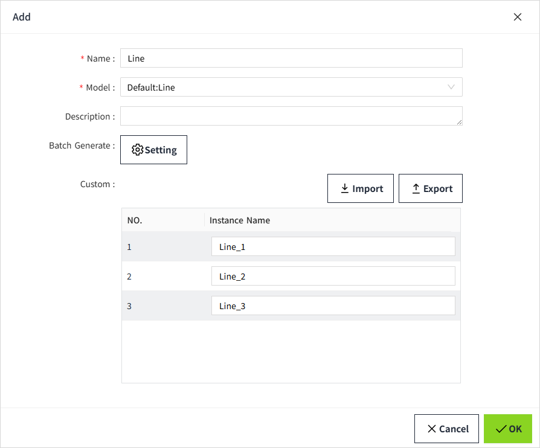Open the Model dropdown showing Default:Line
540x448 pixels.
tap(284, 88)
